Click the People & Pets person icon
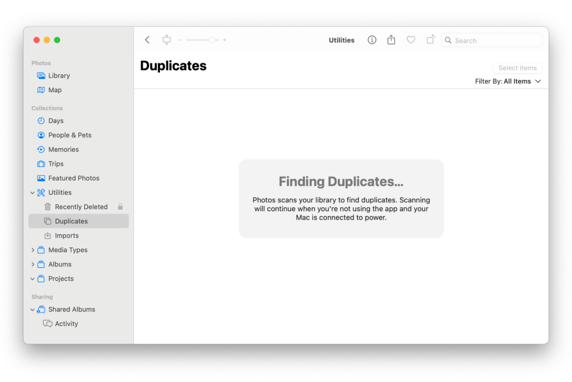The height and width of the screenshot is (382, 572). click(x=41, y=135)
